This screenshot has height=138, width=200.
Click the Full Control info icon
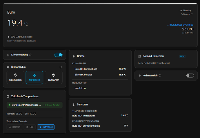coord(192,14)
